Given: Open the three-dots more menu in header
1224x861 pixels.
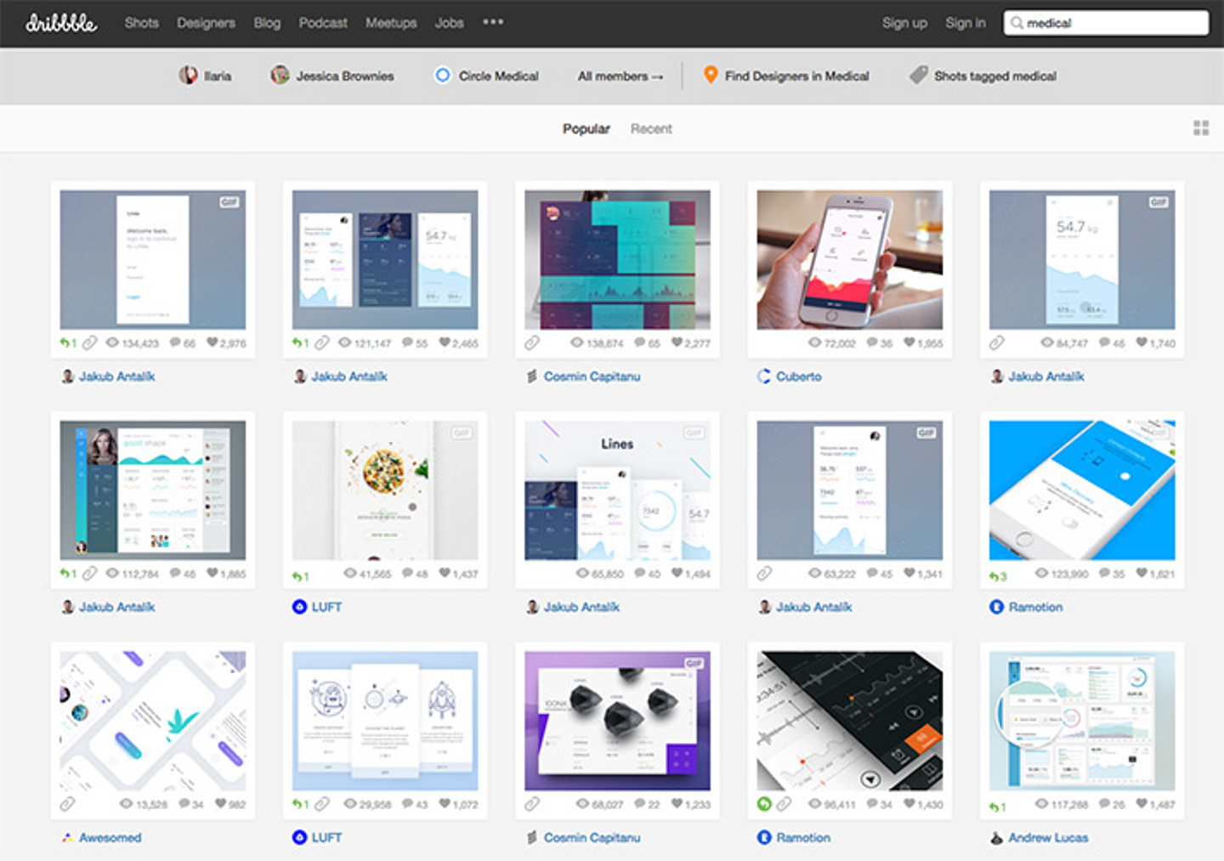Looking at the screenshot, I should click(493, 22).
